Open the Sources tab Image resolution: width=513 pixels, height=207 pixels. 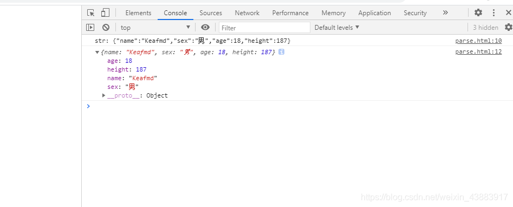(211, 13)
